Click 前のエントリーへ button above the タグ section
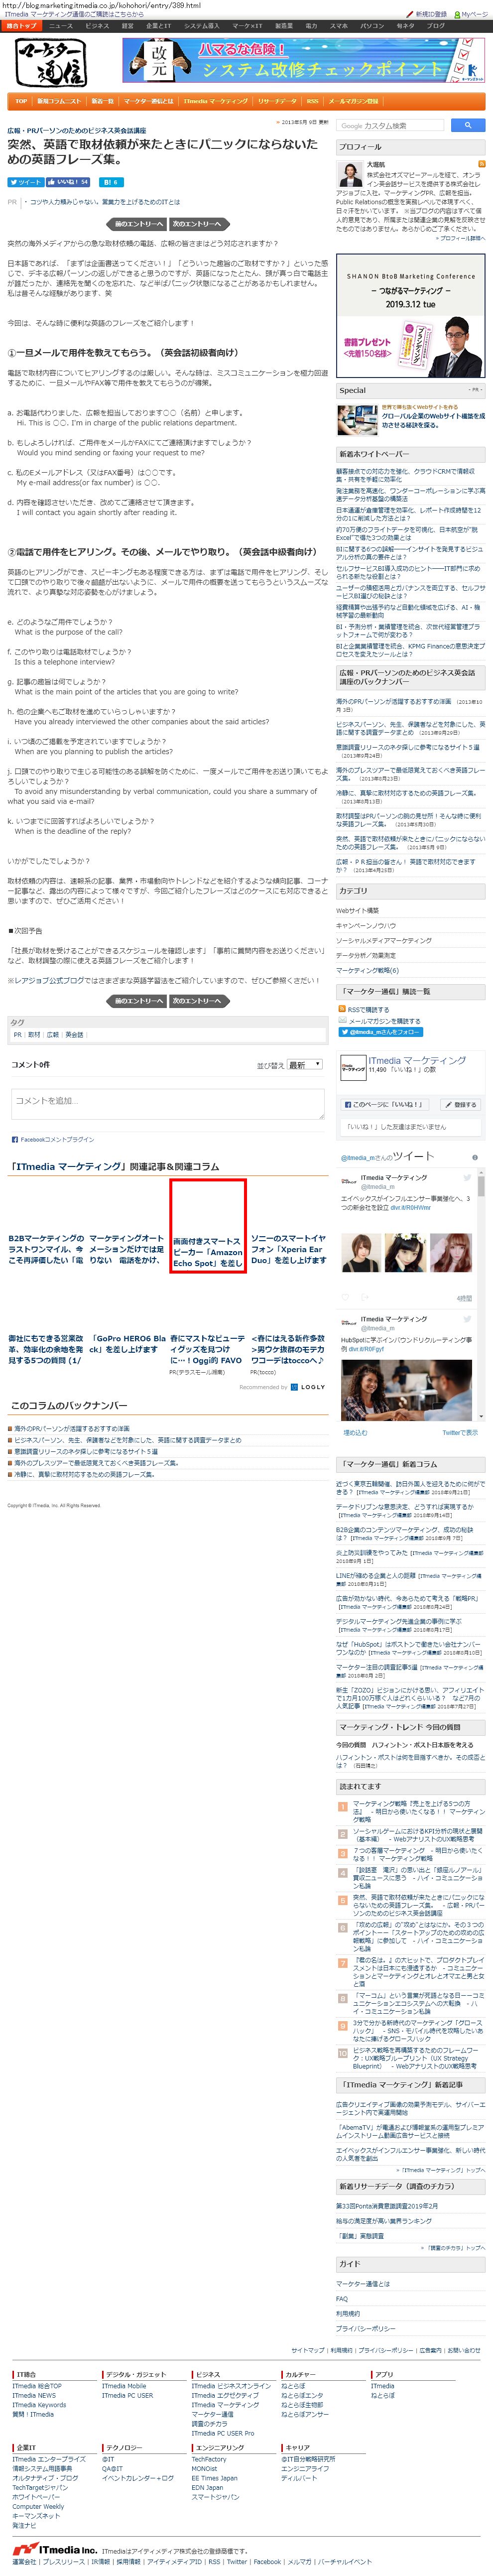This screenshot has width=493, height=2576. (135, 1000)
